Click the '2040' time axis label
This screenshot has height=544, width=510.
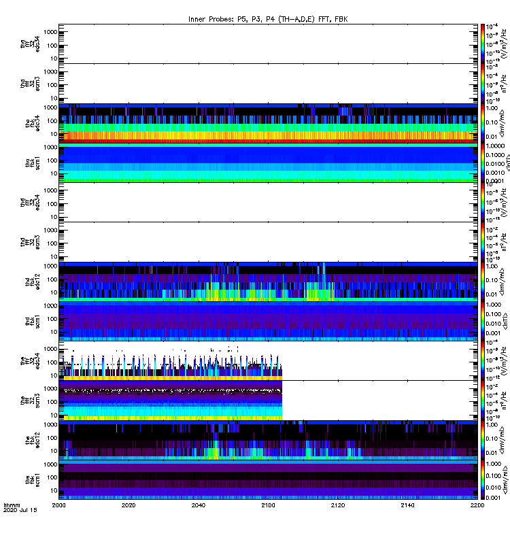[x=198, y=505]
